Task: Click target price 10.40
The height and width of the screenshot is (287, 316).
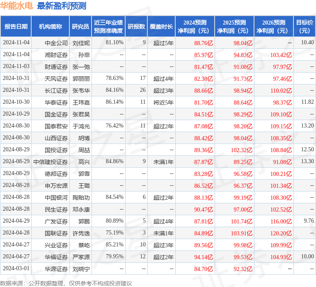Action: pos(307,43)
